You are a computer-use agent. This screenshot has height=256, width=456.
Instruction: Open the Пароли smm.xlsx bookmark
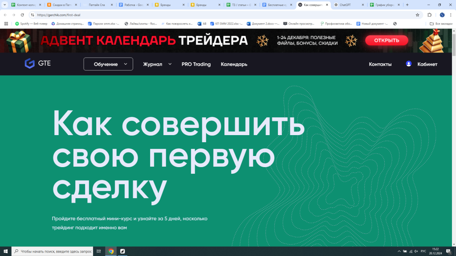point(103,24)
